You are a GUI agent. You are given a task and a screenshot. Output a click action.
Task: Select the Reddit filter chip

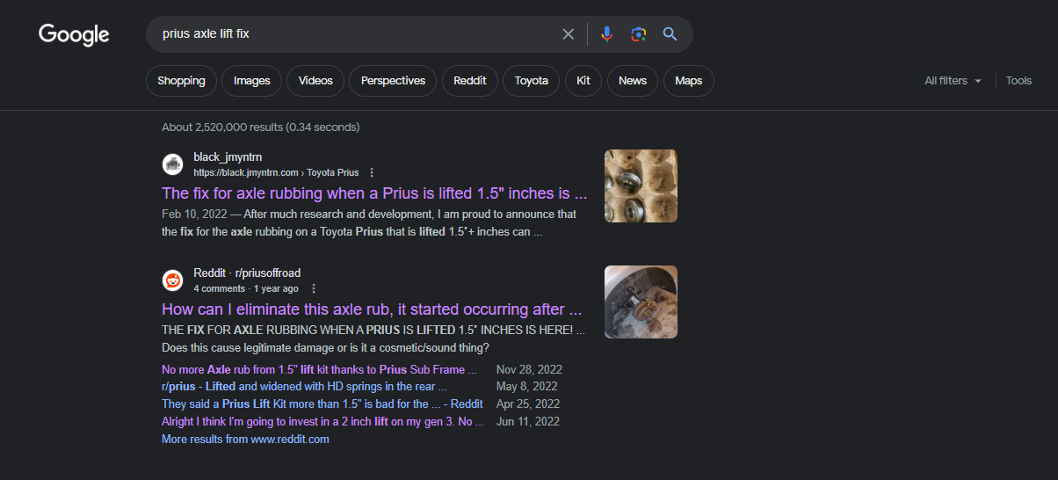point(470,81)
